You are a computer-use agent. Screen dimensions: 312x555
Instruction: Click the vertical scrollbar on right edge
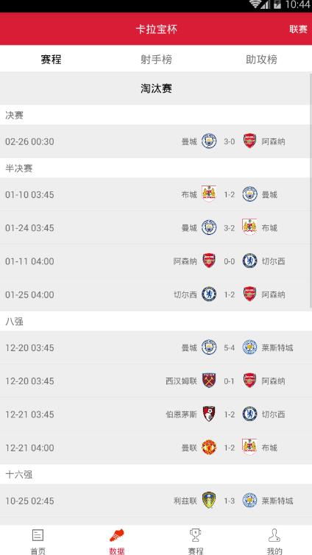pyautogui.click(x=311, y=190)
